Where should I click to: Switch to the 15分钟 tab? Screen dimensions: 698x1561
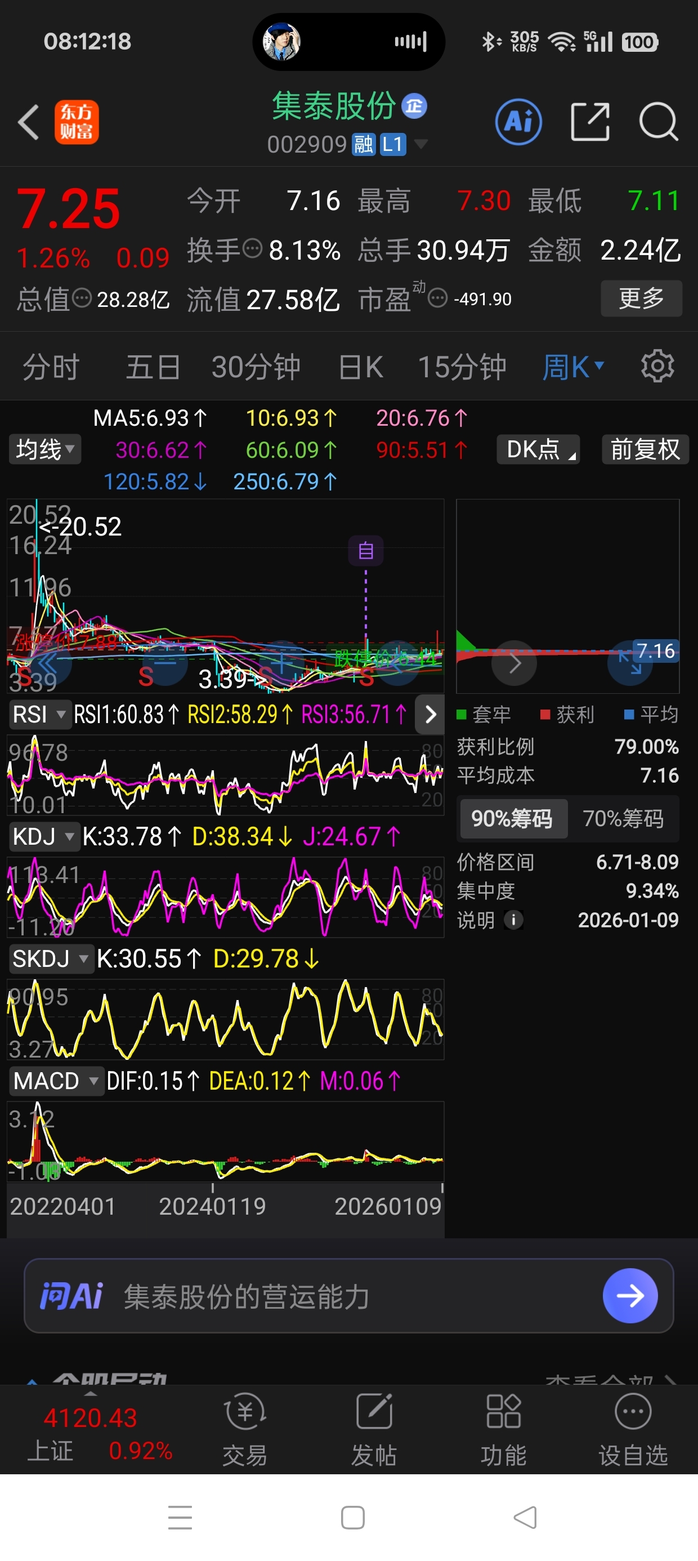click(462, 367)
